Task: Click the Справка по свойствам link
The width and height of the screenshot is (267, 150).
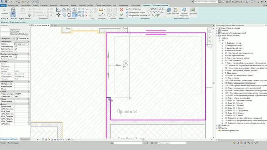Action: 9,139
